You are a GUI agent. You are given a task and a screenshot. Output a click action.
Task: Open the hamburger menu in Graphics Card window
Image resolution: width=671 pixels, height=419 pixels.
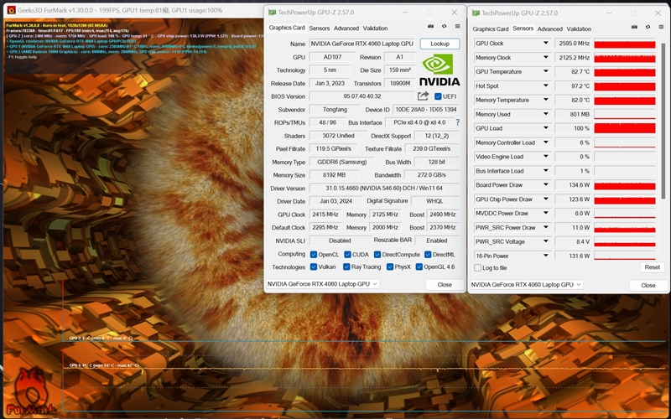[x=457, y=27]
